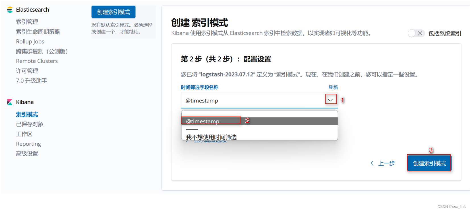Click the Elasticsearch logo icon
This screenshot has height=211, width=470.
pyautogui.click(x=10, y=10)
